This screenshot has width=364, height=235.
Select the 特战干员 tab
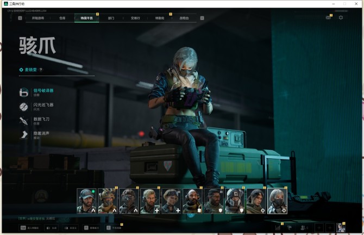pyautogui.click(x=86, y=18)
